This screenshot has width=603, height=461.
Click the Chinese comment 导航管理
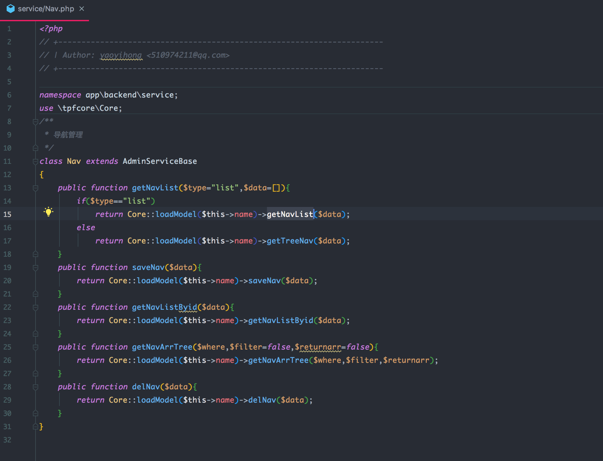(68, 135)
